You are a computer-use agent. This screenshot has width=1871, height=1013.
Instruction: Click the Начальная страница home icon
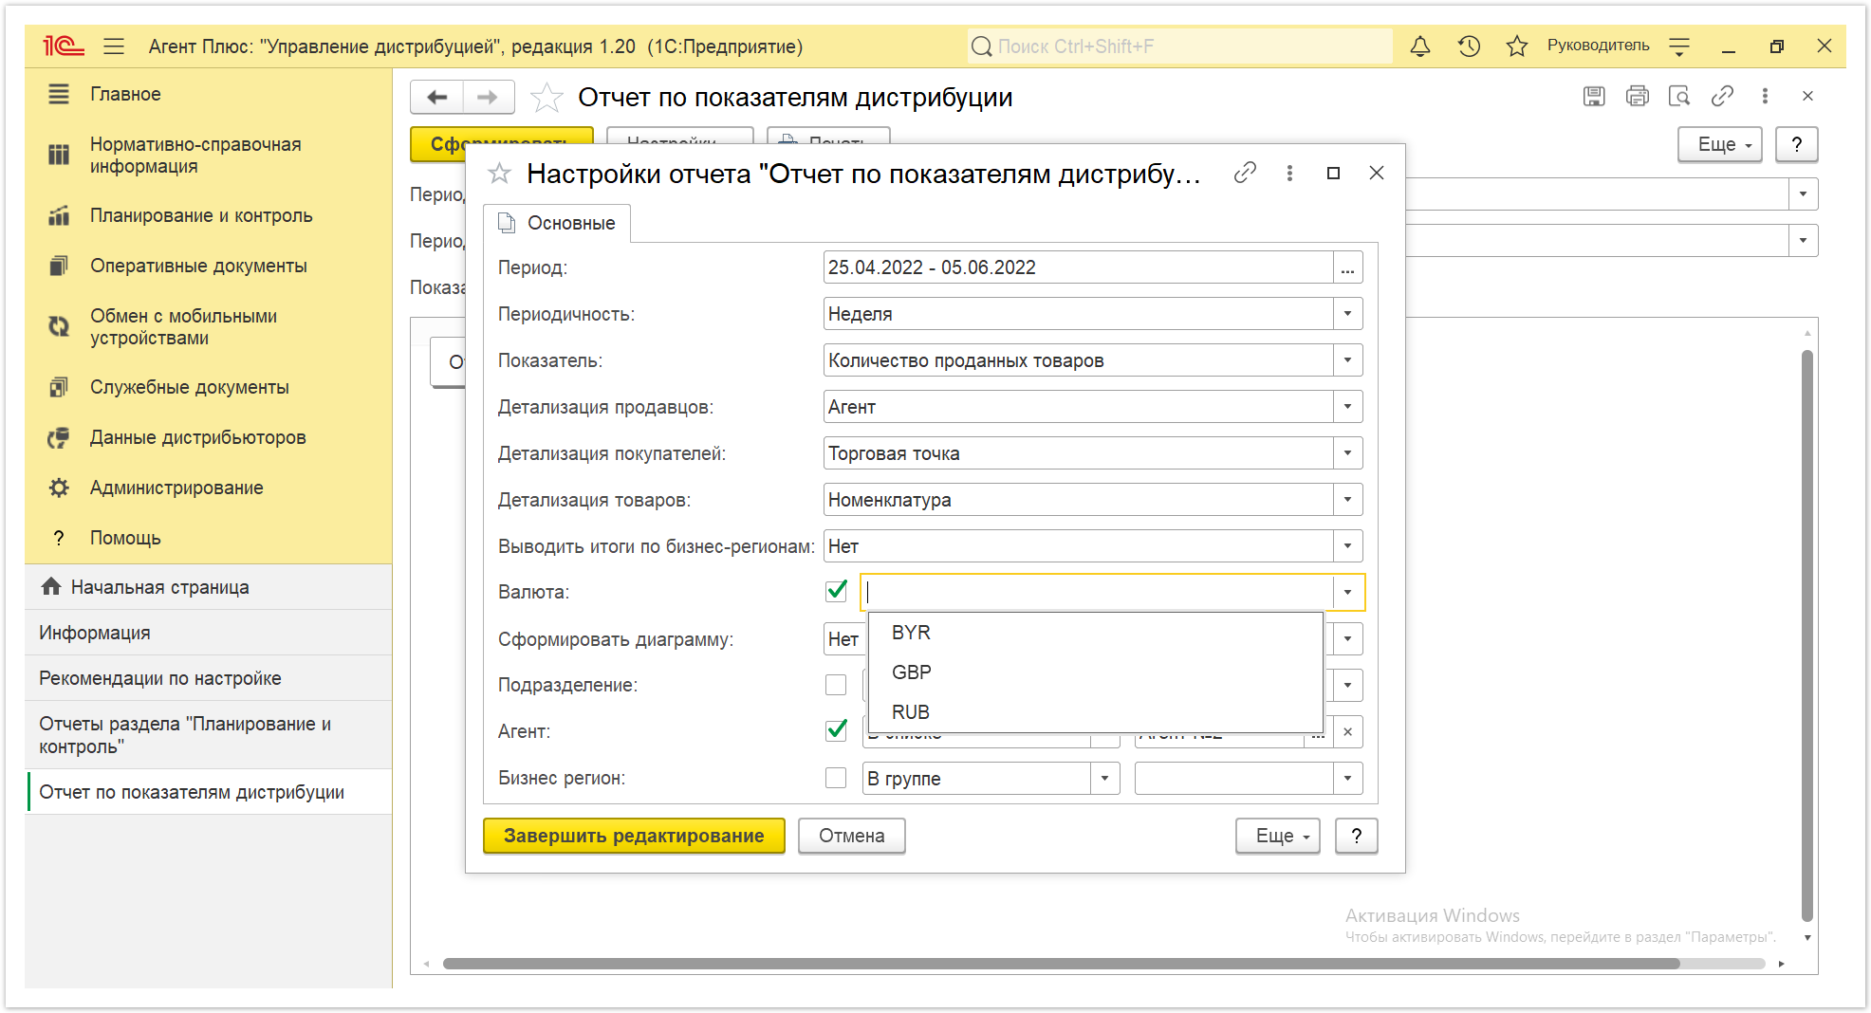click(x=51, y=586)
